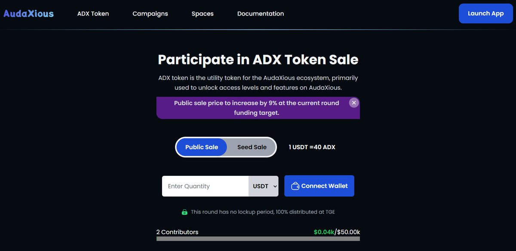Dismiss the purple price increase banner
The image size is (516, 251).
pyautogui.click(x=353, y=103)
